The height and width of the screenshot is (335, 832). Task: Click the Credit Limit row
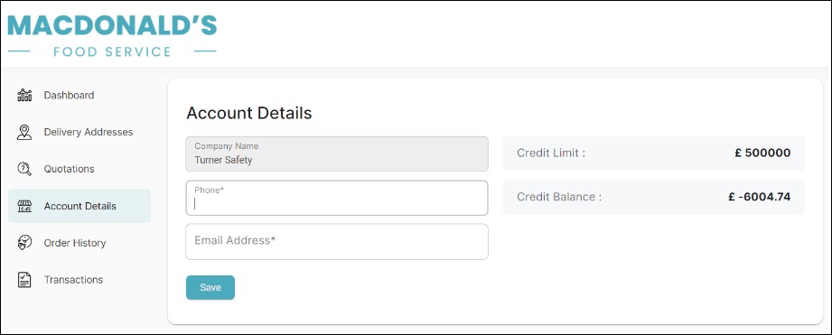click(x=654, y=154)
